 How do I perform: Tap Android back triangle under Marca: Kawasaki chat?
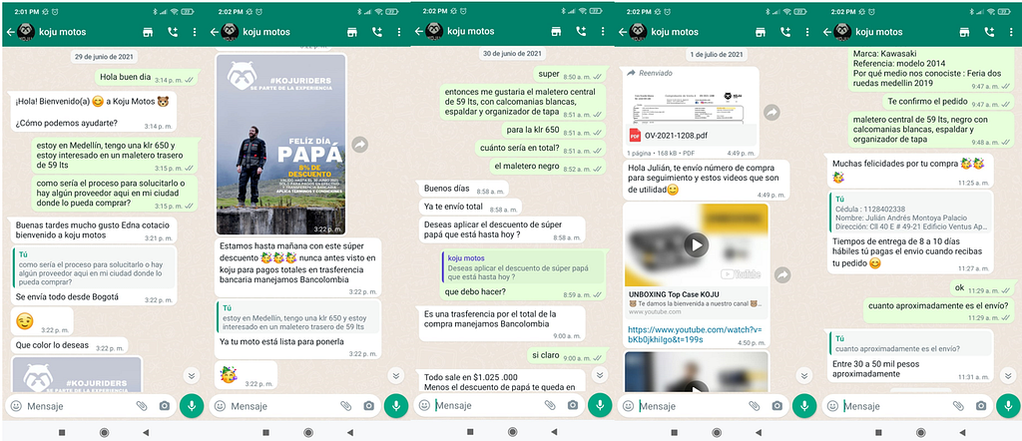961,432
